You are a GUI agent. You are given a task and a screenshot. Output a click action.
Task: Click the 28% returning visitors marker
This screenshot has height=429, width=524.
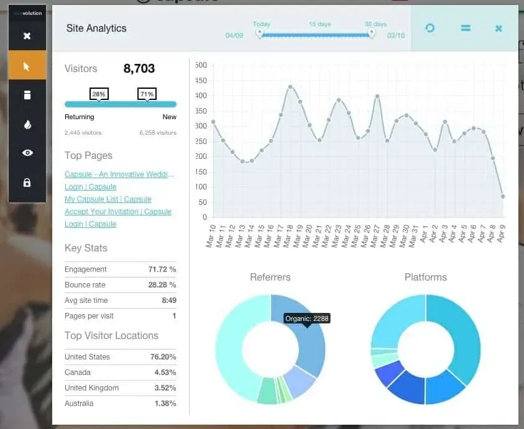pyautogui.click(x=99, y=94)
